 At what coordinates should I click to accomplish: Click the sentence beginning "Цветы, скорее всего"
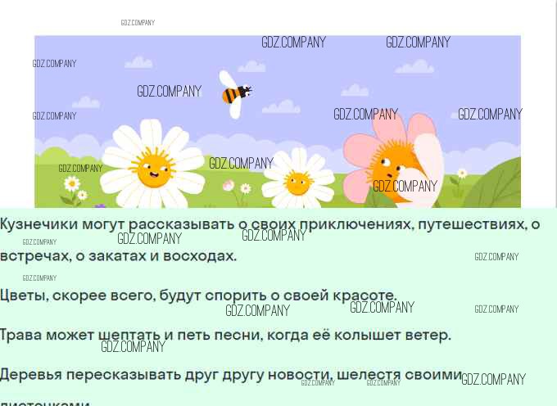[x=197, y=295]
